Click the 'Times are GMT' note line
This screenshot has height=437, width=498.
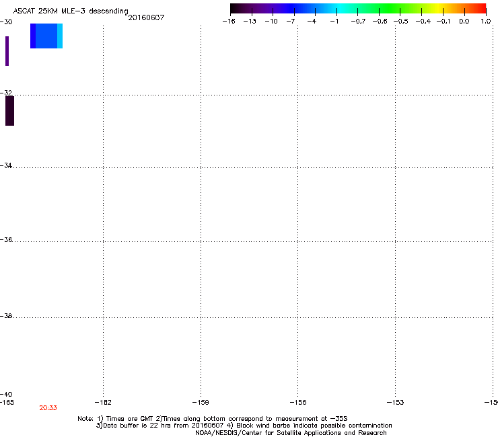[x=213, y=419]
